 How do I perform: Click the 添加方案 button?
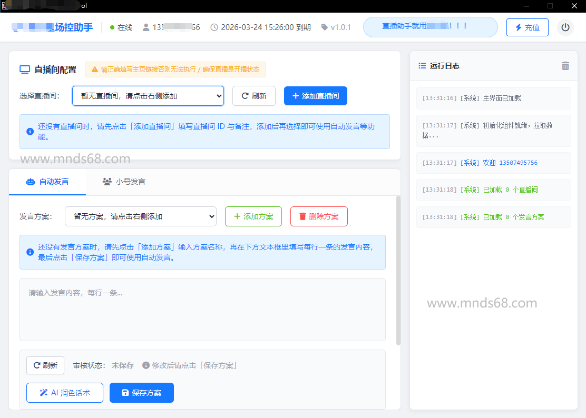click(253, 216)
